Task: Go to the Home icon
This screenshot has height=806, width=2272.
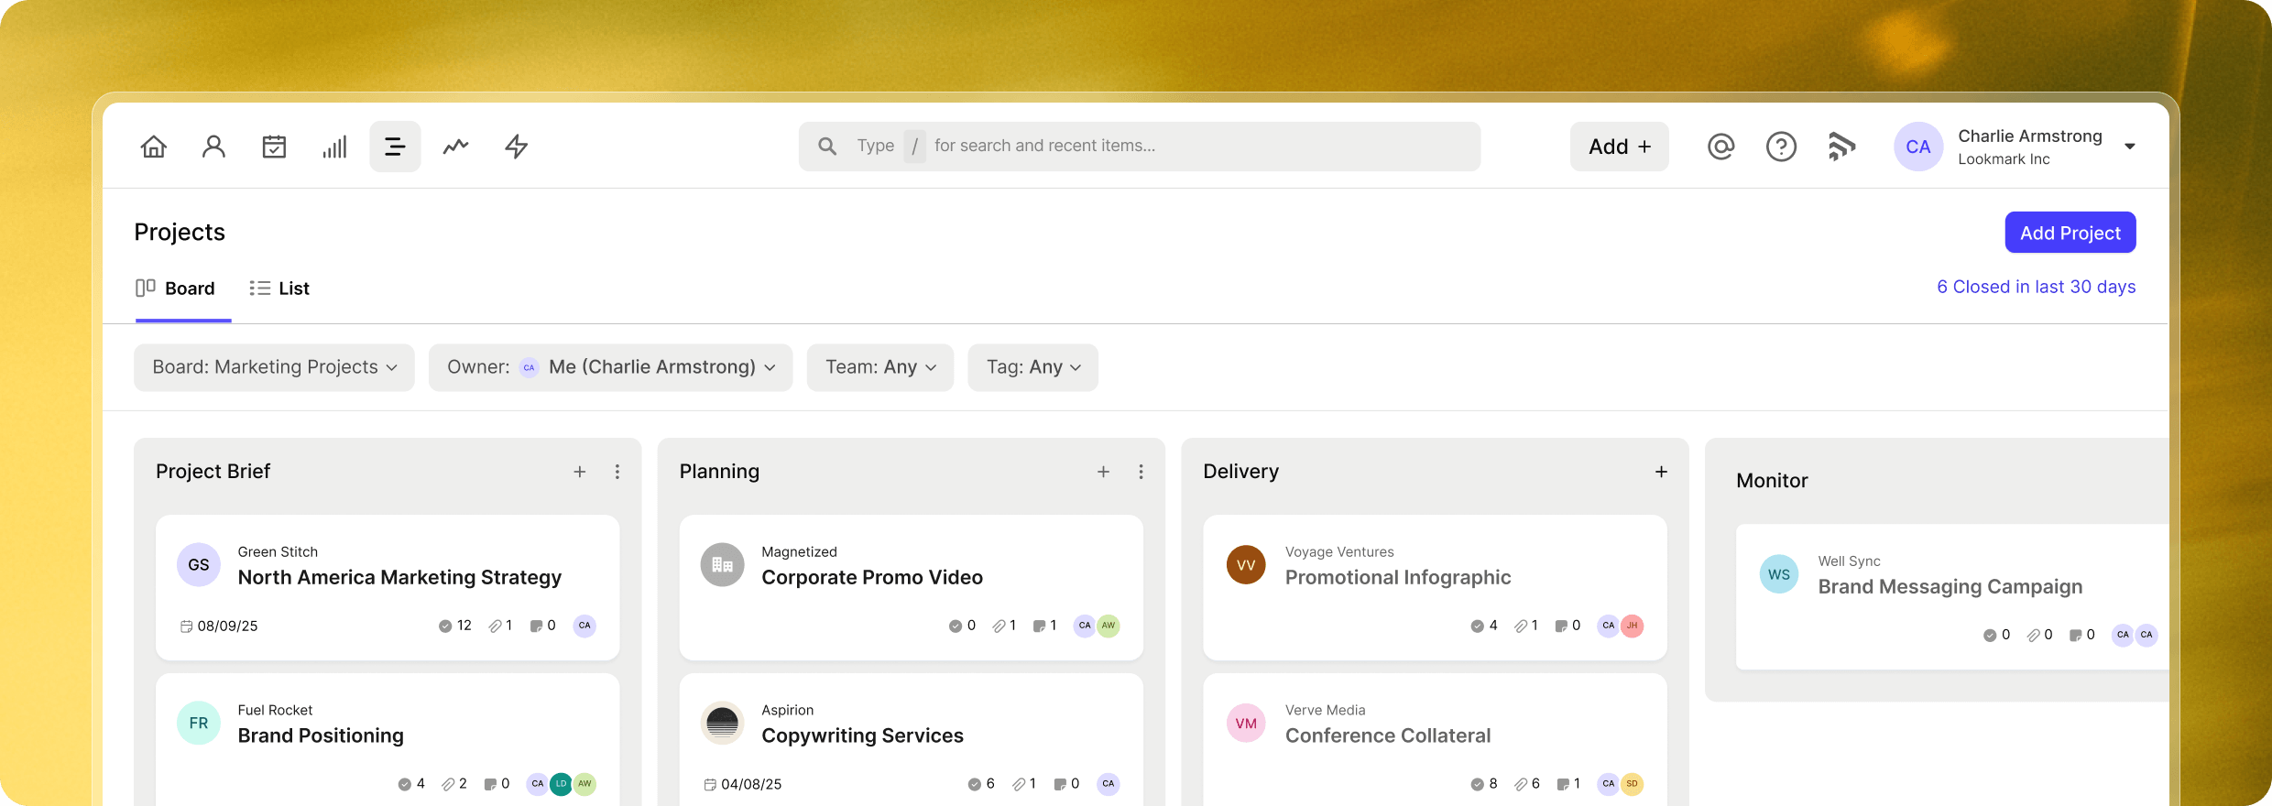Action: pos(154,147)
